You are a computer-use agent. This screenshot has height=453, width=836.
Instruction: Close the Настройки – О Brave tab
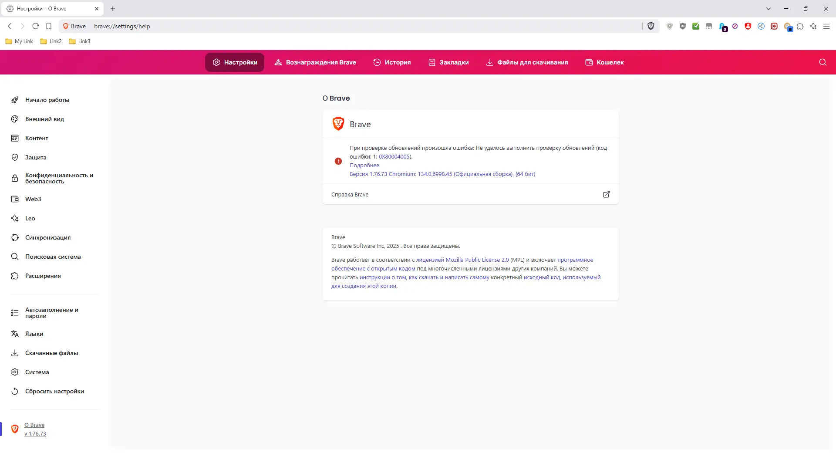point(97,9)
